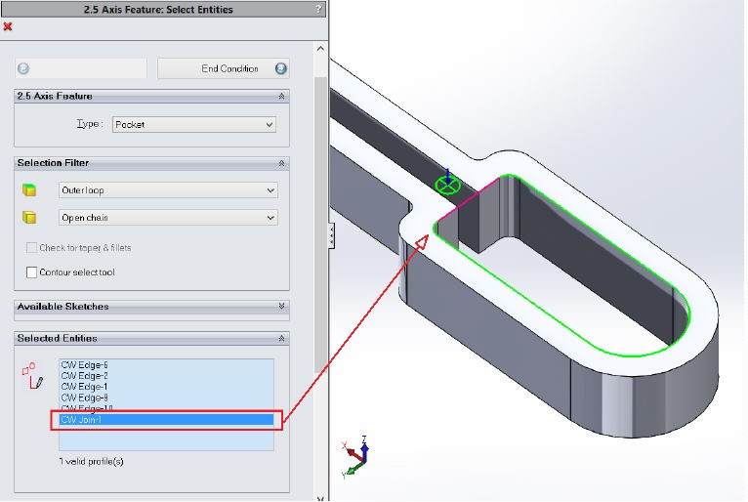Click the green origin marker on model
Screen dimensions: 748x502
click(x=447, y=184)
